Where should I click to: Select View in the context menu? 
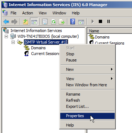click(87, 79)
